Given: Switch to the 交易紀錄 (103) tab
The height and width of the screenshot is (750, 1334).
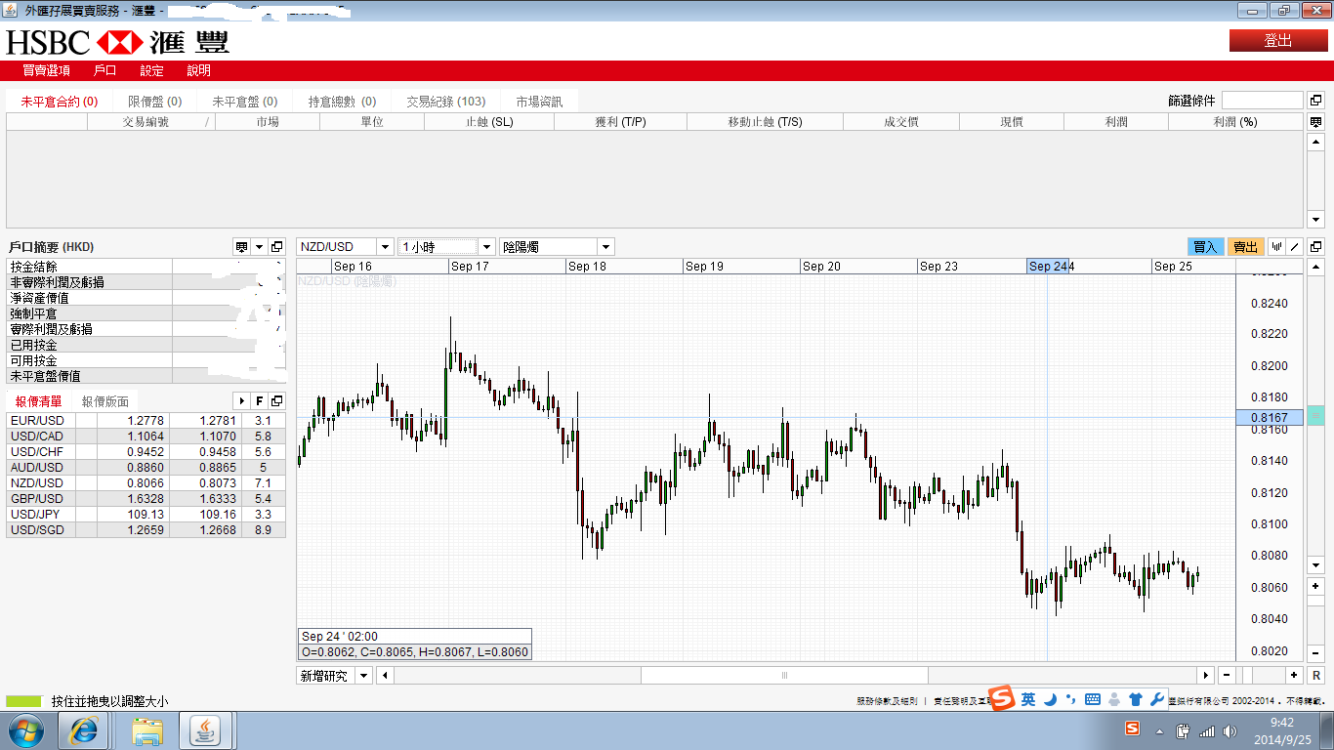Looking at the screenshot, I should (446, 102).
